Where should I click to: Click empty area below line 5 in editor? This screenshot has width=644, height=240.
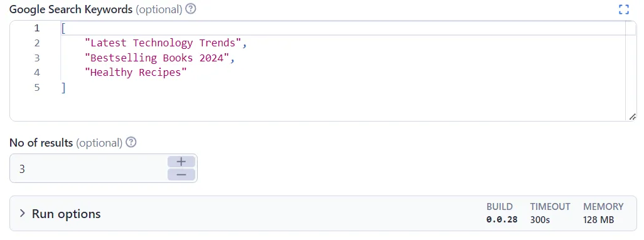[x=328, y=107]
